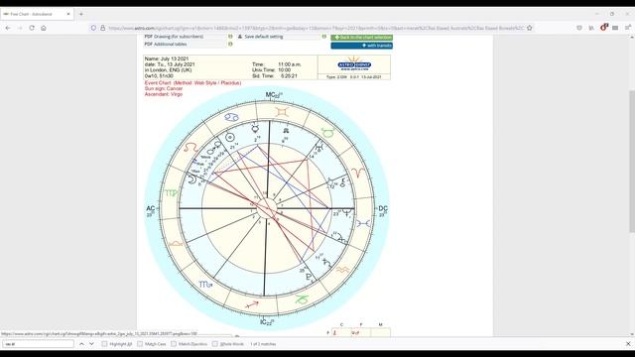Open the PDF Additional tables link

tap(166, 44)
